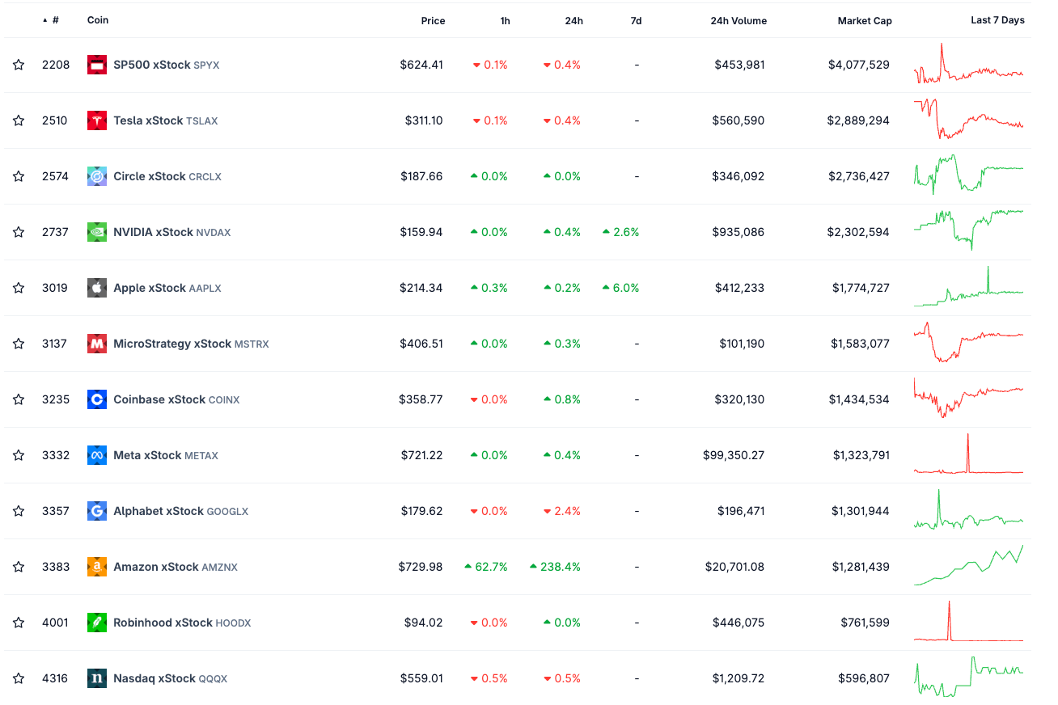This screenshot has height=705, width=1058.
Task: Star Coinbase xStock
Action: tap(19, 399)
